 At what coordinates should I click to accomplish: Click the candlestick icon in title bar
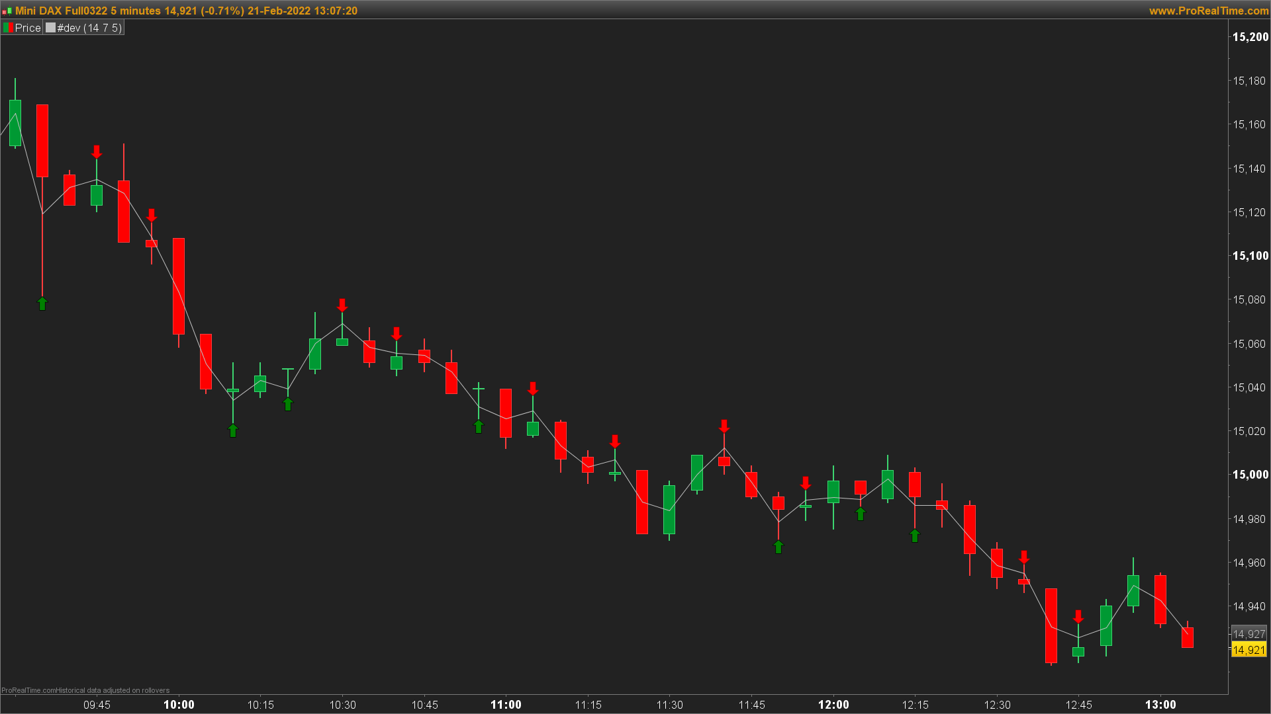pyautogui.click(x=7, y=11)
